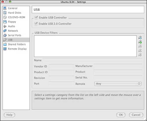Open Remote Display settings label
This screenshot has width=147, height=121.
click(17, 49)
